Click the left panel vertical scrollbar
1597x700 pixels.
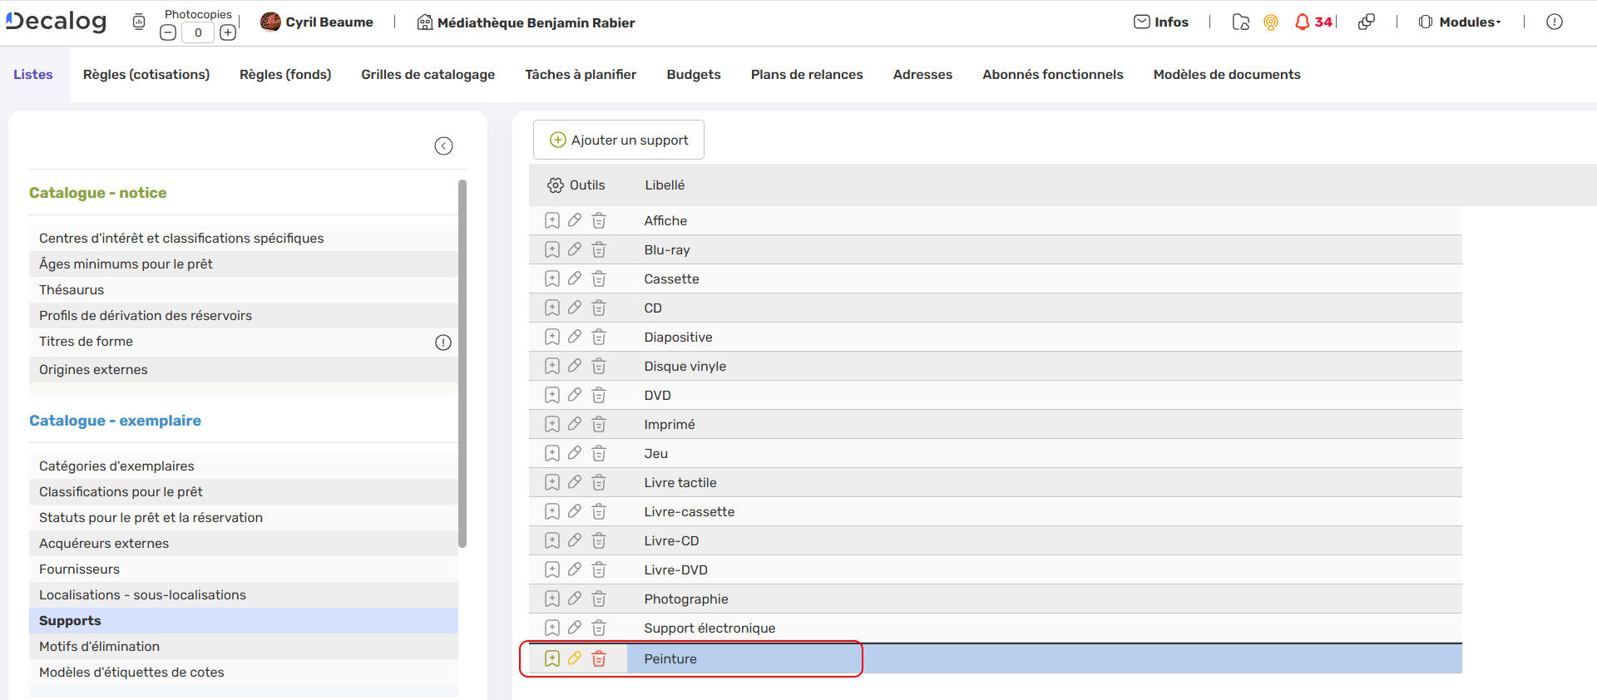coord(462,363)
